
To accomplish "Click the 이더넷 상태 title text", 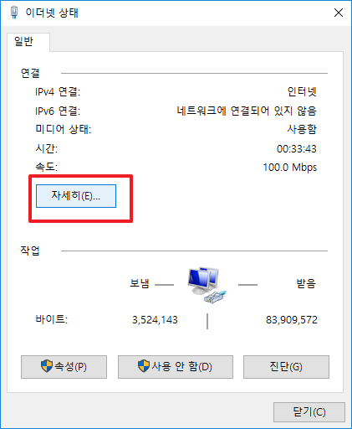I will coord(52,13).
